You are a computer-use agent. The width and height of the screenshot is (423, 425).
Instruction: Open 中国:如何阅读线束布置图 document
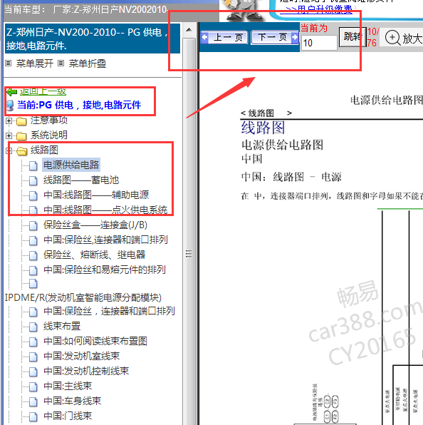pyautogui.click(x=95, y=342)
